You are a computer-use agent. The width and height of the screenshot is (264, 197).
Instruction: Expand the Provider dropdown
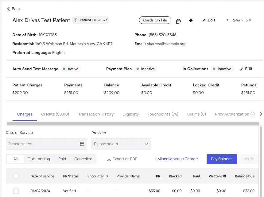pyautogui.click(x=121, y=144)
